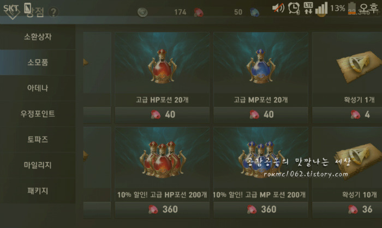
Task: Buy 고급 MP포션 20개 for 40
Action: [x=261, y=115]
